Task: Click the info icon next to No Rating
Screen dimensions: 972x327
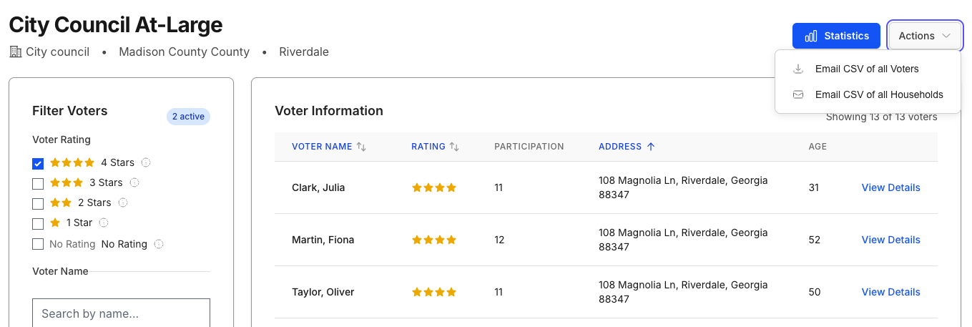Action: 159,244
